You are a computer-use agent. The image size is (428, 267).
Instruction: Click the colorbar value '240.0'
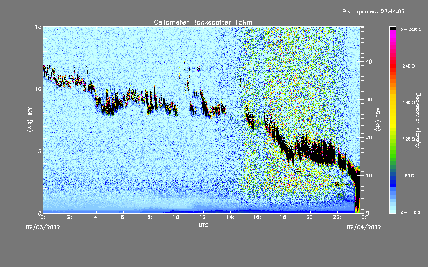[409, 66]
